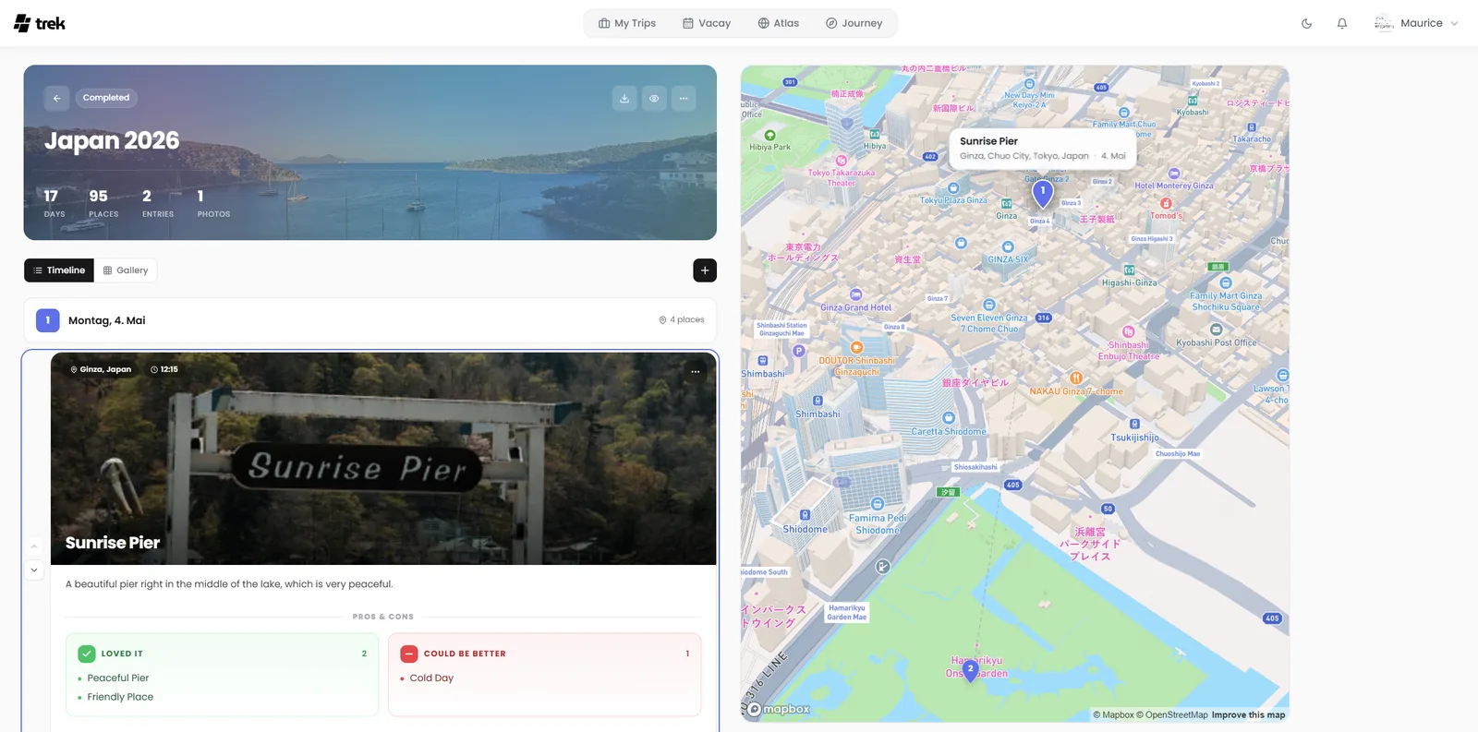Open Sunrise Pier entry options menu

696,371
